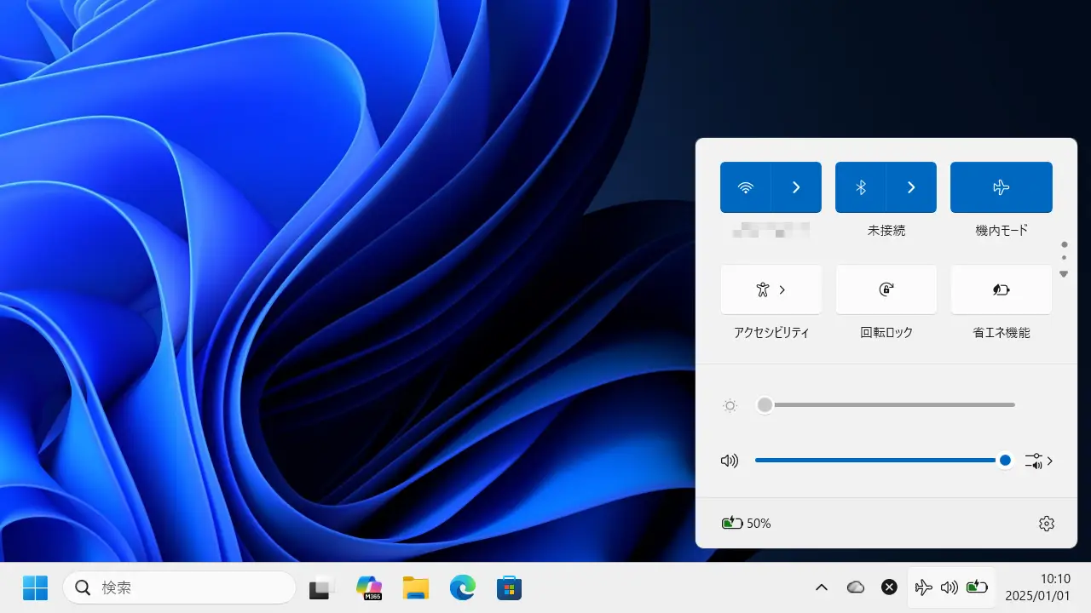Open sound output device selector
The width and height of the screenshot is (1091, 613).
[x=1039, y=461]
